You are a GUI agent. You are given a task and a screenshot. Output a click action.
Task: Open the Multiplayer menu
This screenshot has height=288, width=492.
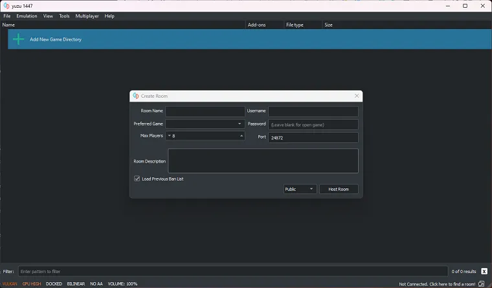pos(87,16)
